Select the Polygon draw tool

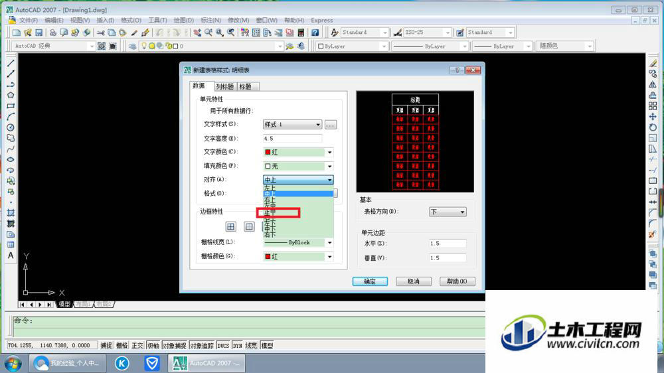point(11,96)
